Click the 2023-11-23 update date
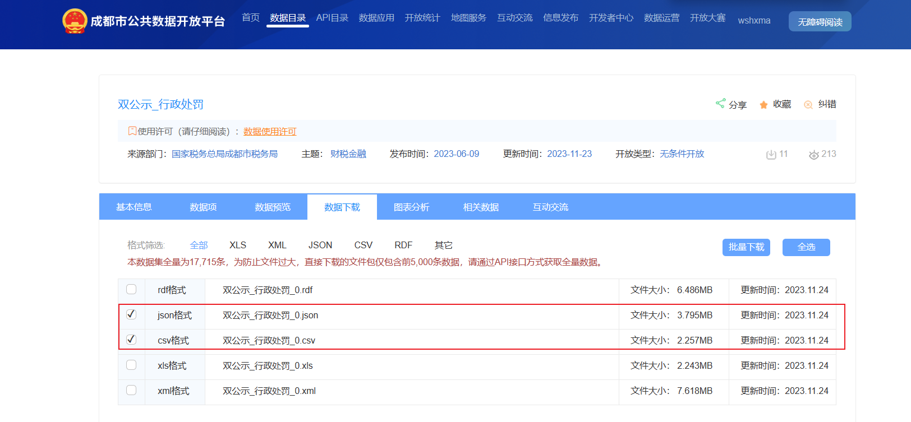 (569, 154)
